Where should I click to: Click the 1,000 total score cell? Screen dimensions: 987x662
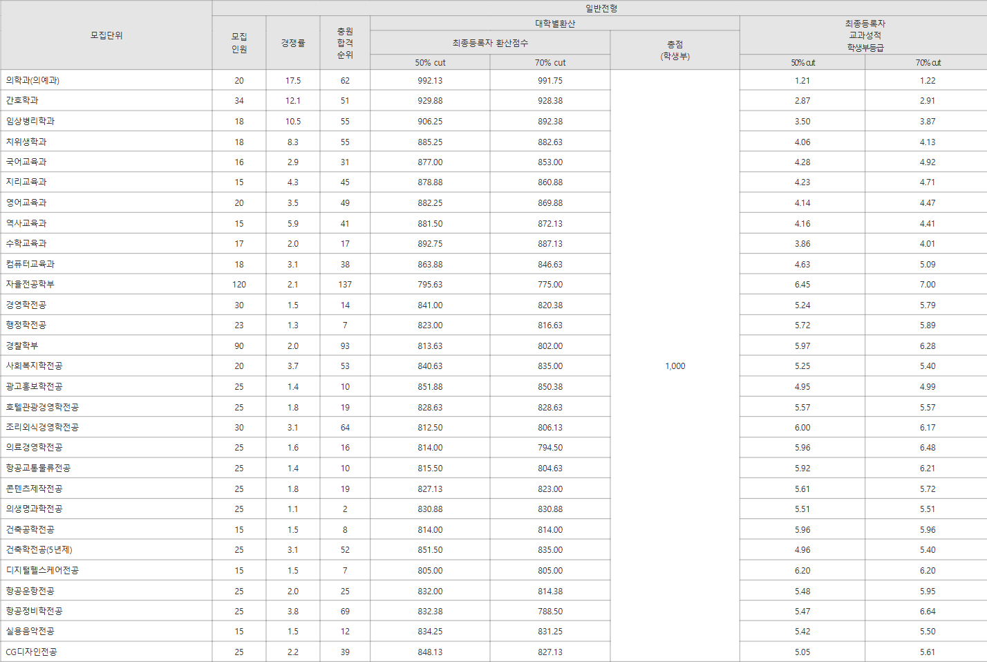click(674, 366)
